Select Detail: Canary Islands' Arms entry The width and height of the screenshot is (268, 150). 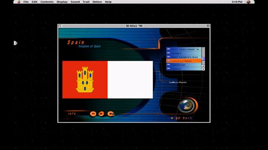[x=184, y=49]
